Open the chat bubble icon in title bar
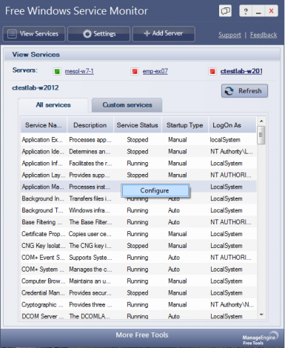Viewport: 285px width, 348px height. coord(225,11)
